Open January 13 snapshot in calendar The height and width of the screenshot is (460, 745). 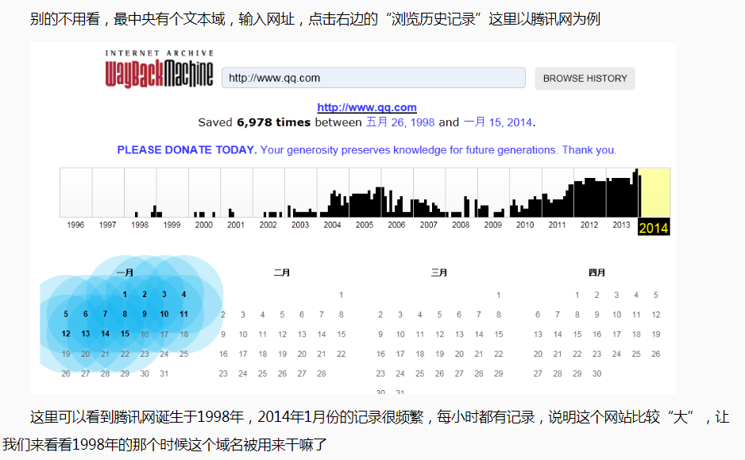pyautogui.click(x=86, y=334)
